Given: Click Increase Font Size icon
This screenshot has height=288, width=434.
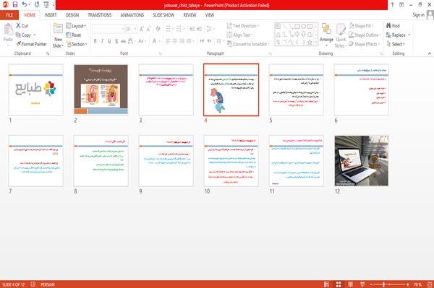Looking at the screenshot, I should click(x=142, y=29).
